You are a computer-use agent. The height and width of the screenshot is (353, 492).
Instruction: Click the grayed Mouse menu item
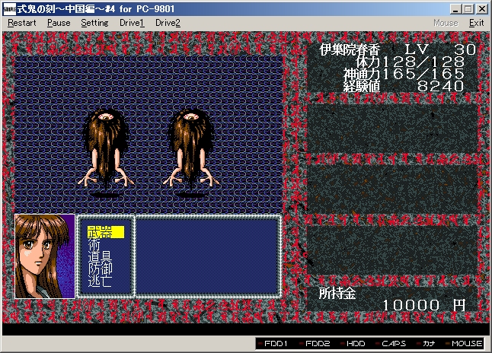pos(446,23)
